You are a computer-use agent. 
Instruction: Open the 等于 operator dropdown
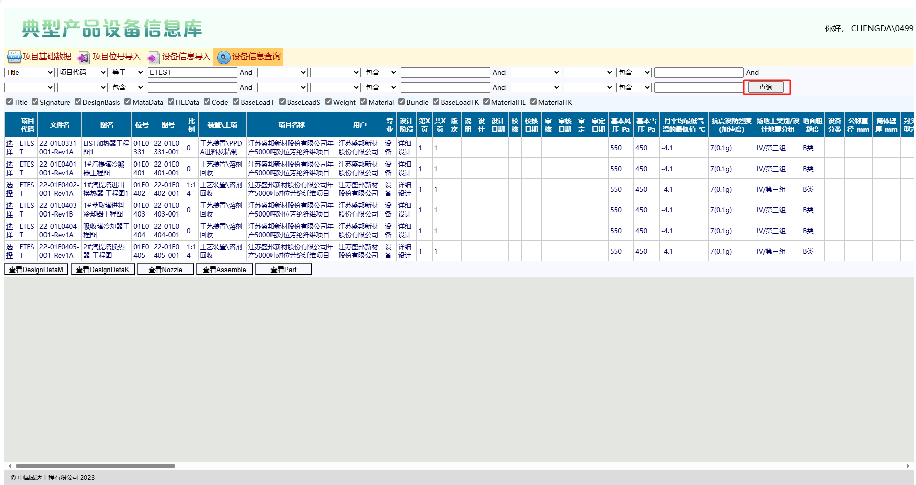coord(127,73)
